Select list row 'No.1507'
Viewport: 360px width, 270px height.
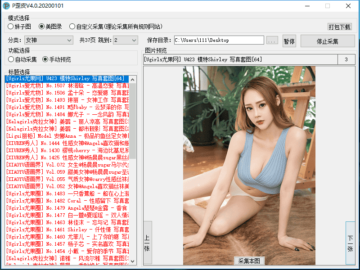point(67,85)
